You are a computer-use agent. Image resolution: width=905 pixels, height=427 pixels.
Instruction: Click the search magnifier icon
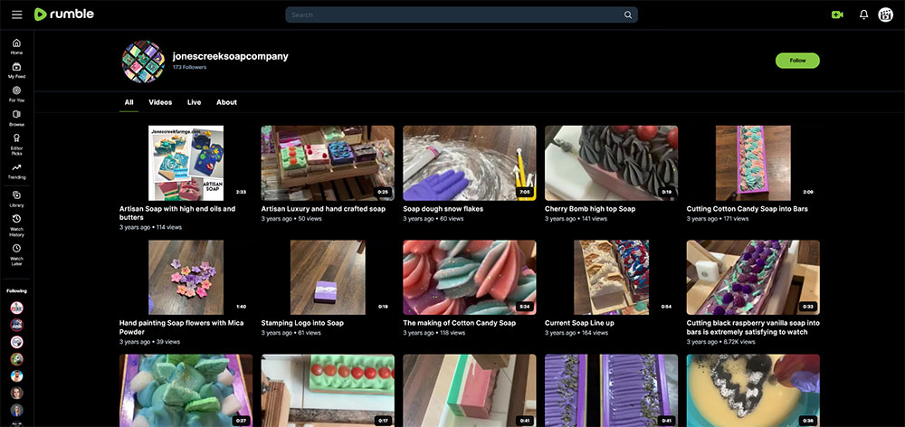coord(628,15)
